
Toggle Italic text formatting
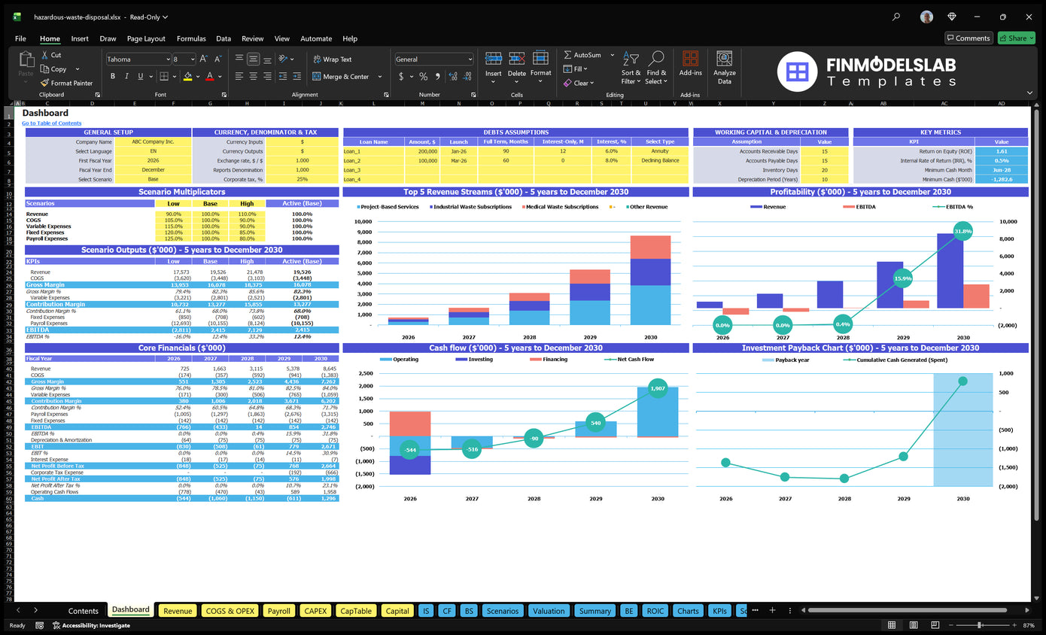tap(126, 76)
